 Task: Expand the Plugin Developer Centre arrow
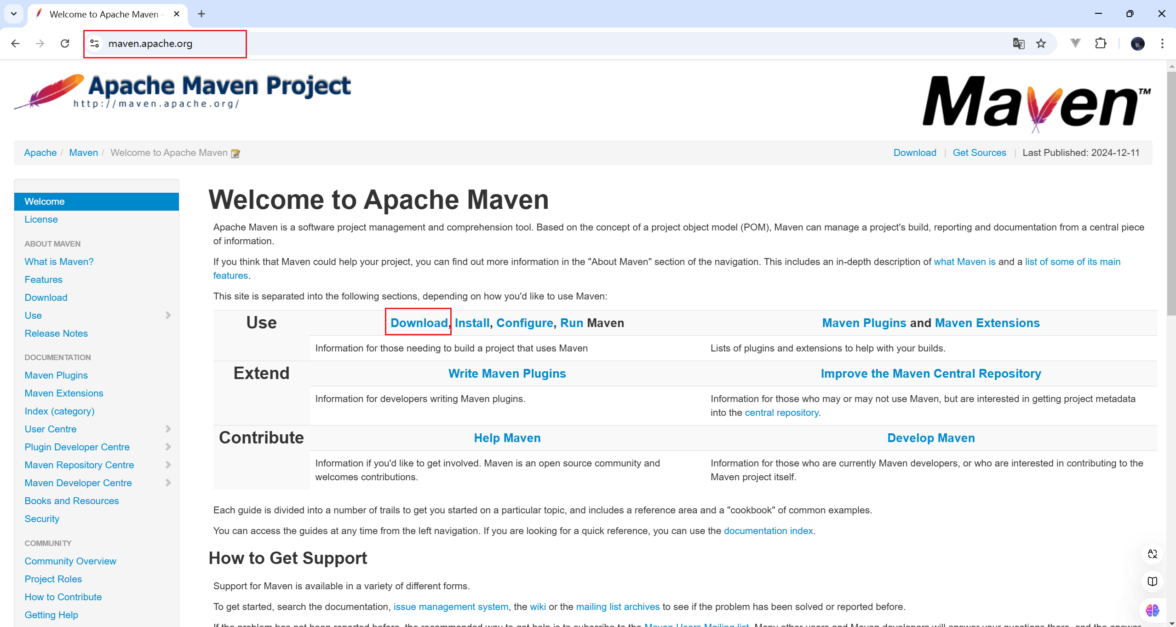pyautogui.click(x=168, y=447)
